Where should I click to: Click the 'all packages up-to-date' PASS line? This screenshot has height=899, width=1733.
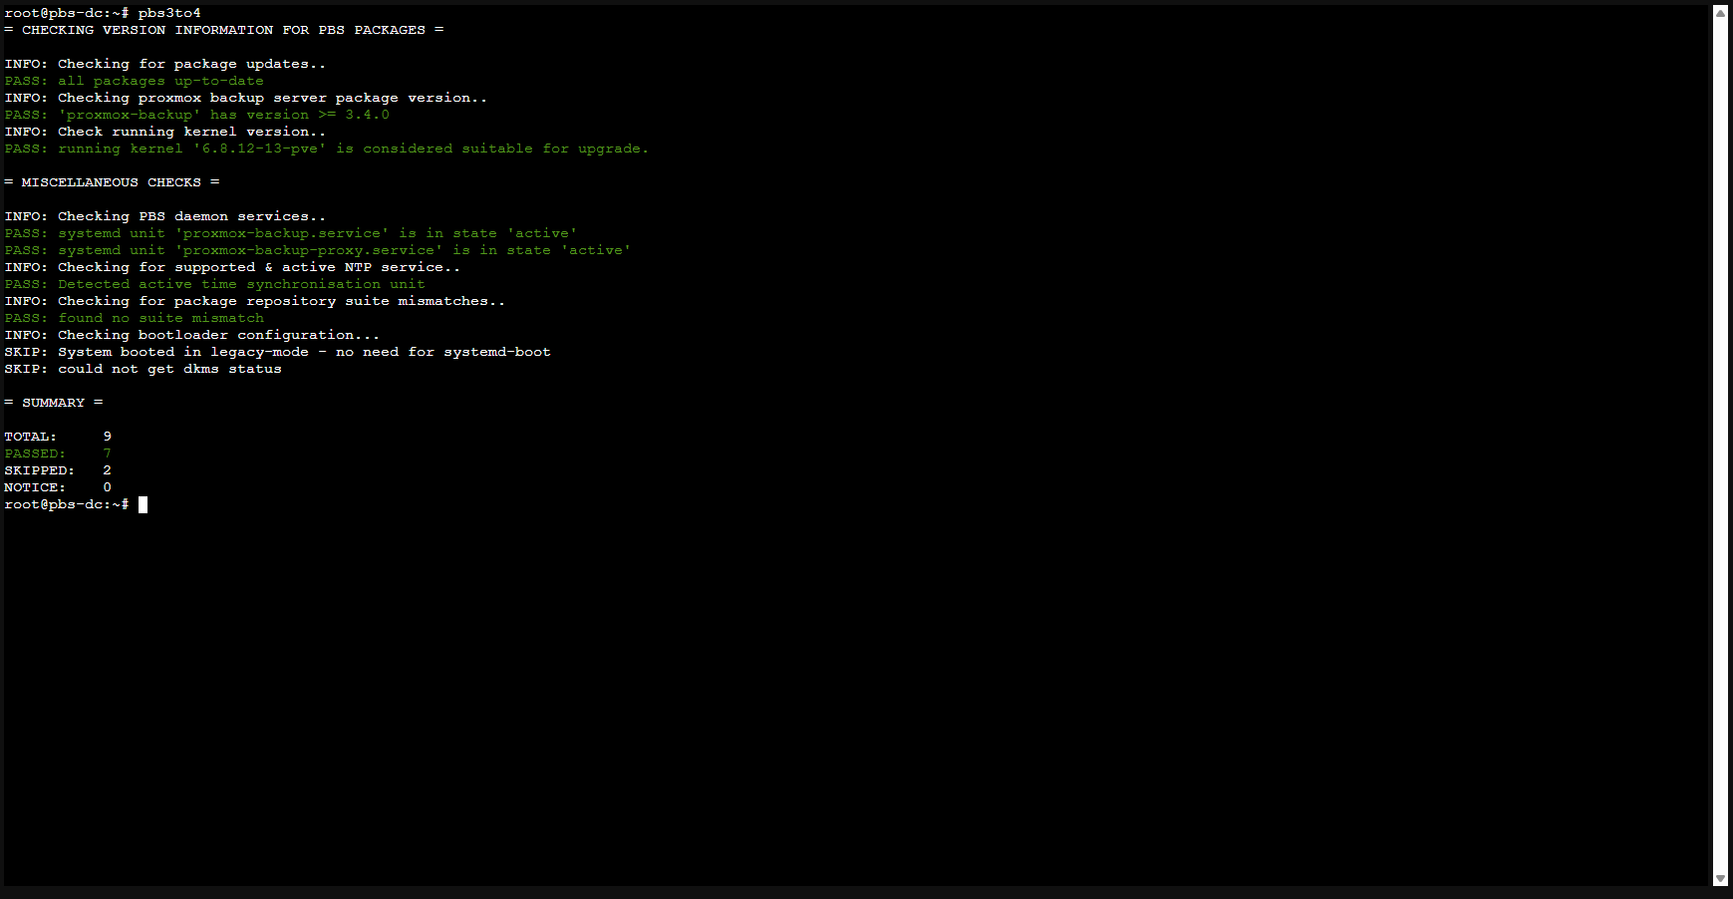tap(159, 81)
